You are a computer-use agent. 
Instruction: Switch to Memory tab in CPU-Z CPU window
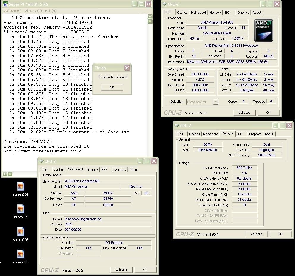(215, 13)
